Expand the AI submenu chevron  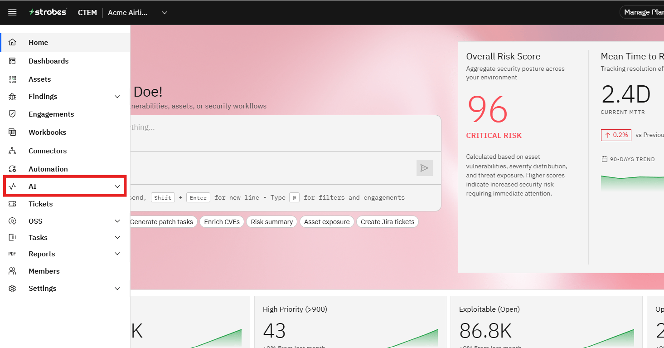[x=117, y=186]
